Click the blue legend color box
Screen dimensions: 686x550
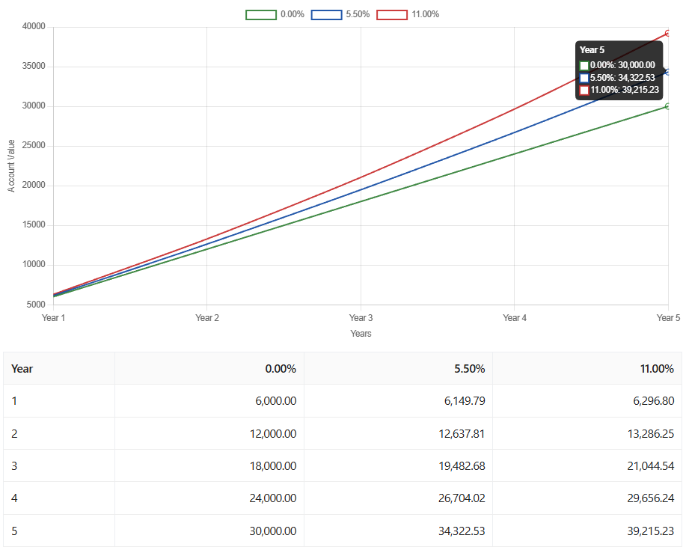click(x=327, y=15)
